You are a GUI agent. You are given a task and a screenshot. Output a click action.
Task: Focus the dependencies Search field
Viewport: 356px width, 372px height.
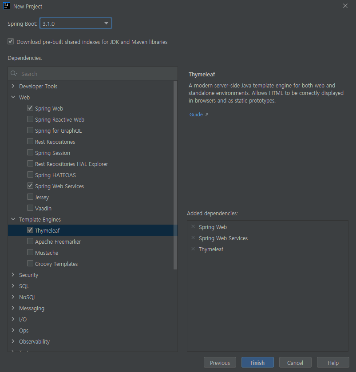pyautogui.click(x=93, y=74)
